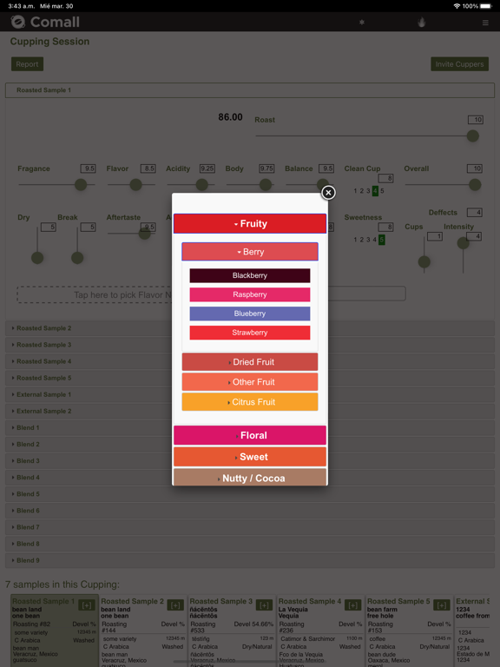
Task: Collapse the Berry subcategory
Action: tap(250, 252)
